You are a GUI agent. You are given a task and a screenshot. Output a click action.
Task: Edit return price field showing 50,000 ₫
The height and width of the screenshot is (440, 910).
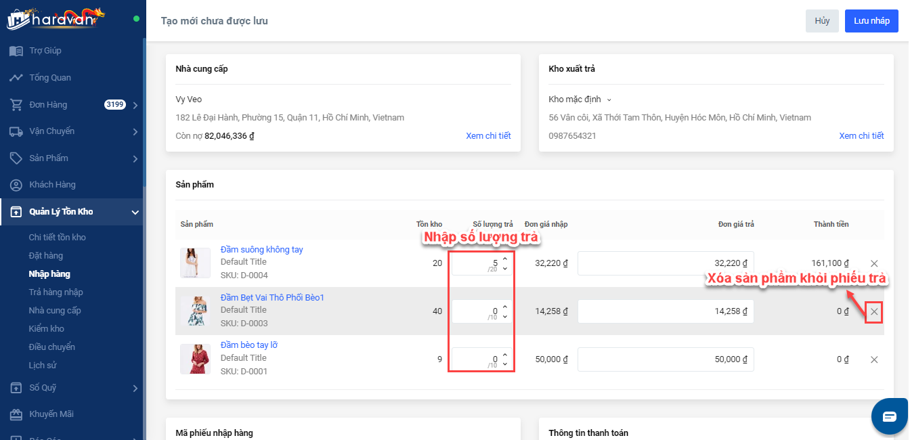coord(666,359)
